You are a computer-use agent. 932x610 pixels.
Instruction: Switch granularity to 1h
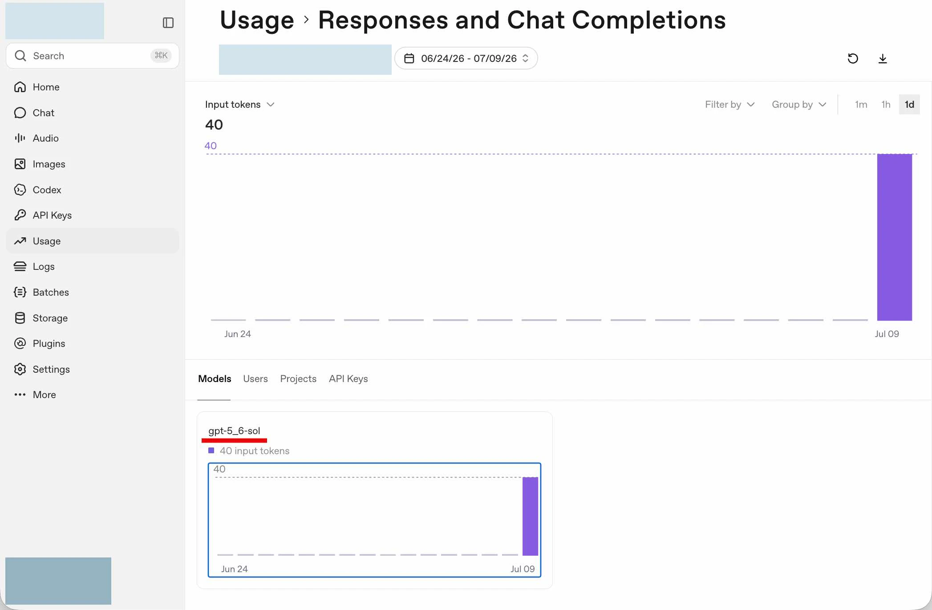click(886, 105)
